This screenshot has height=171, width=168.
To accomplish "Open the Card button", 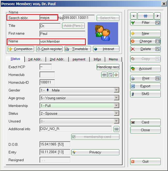I will (x=146, y=122).
